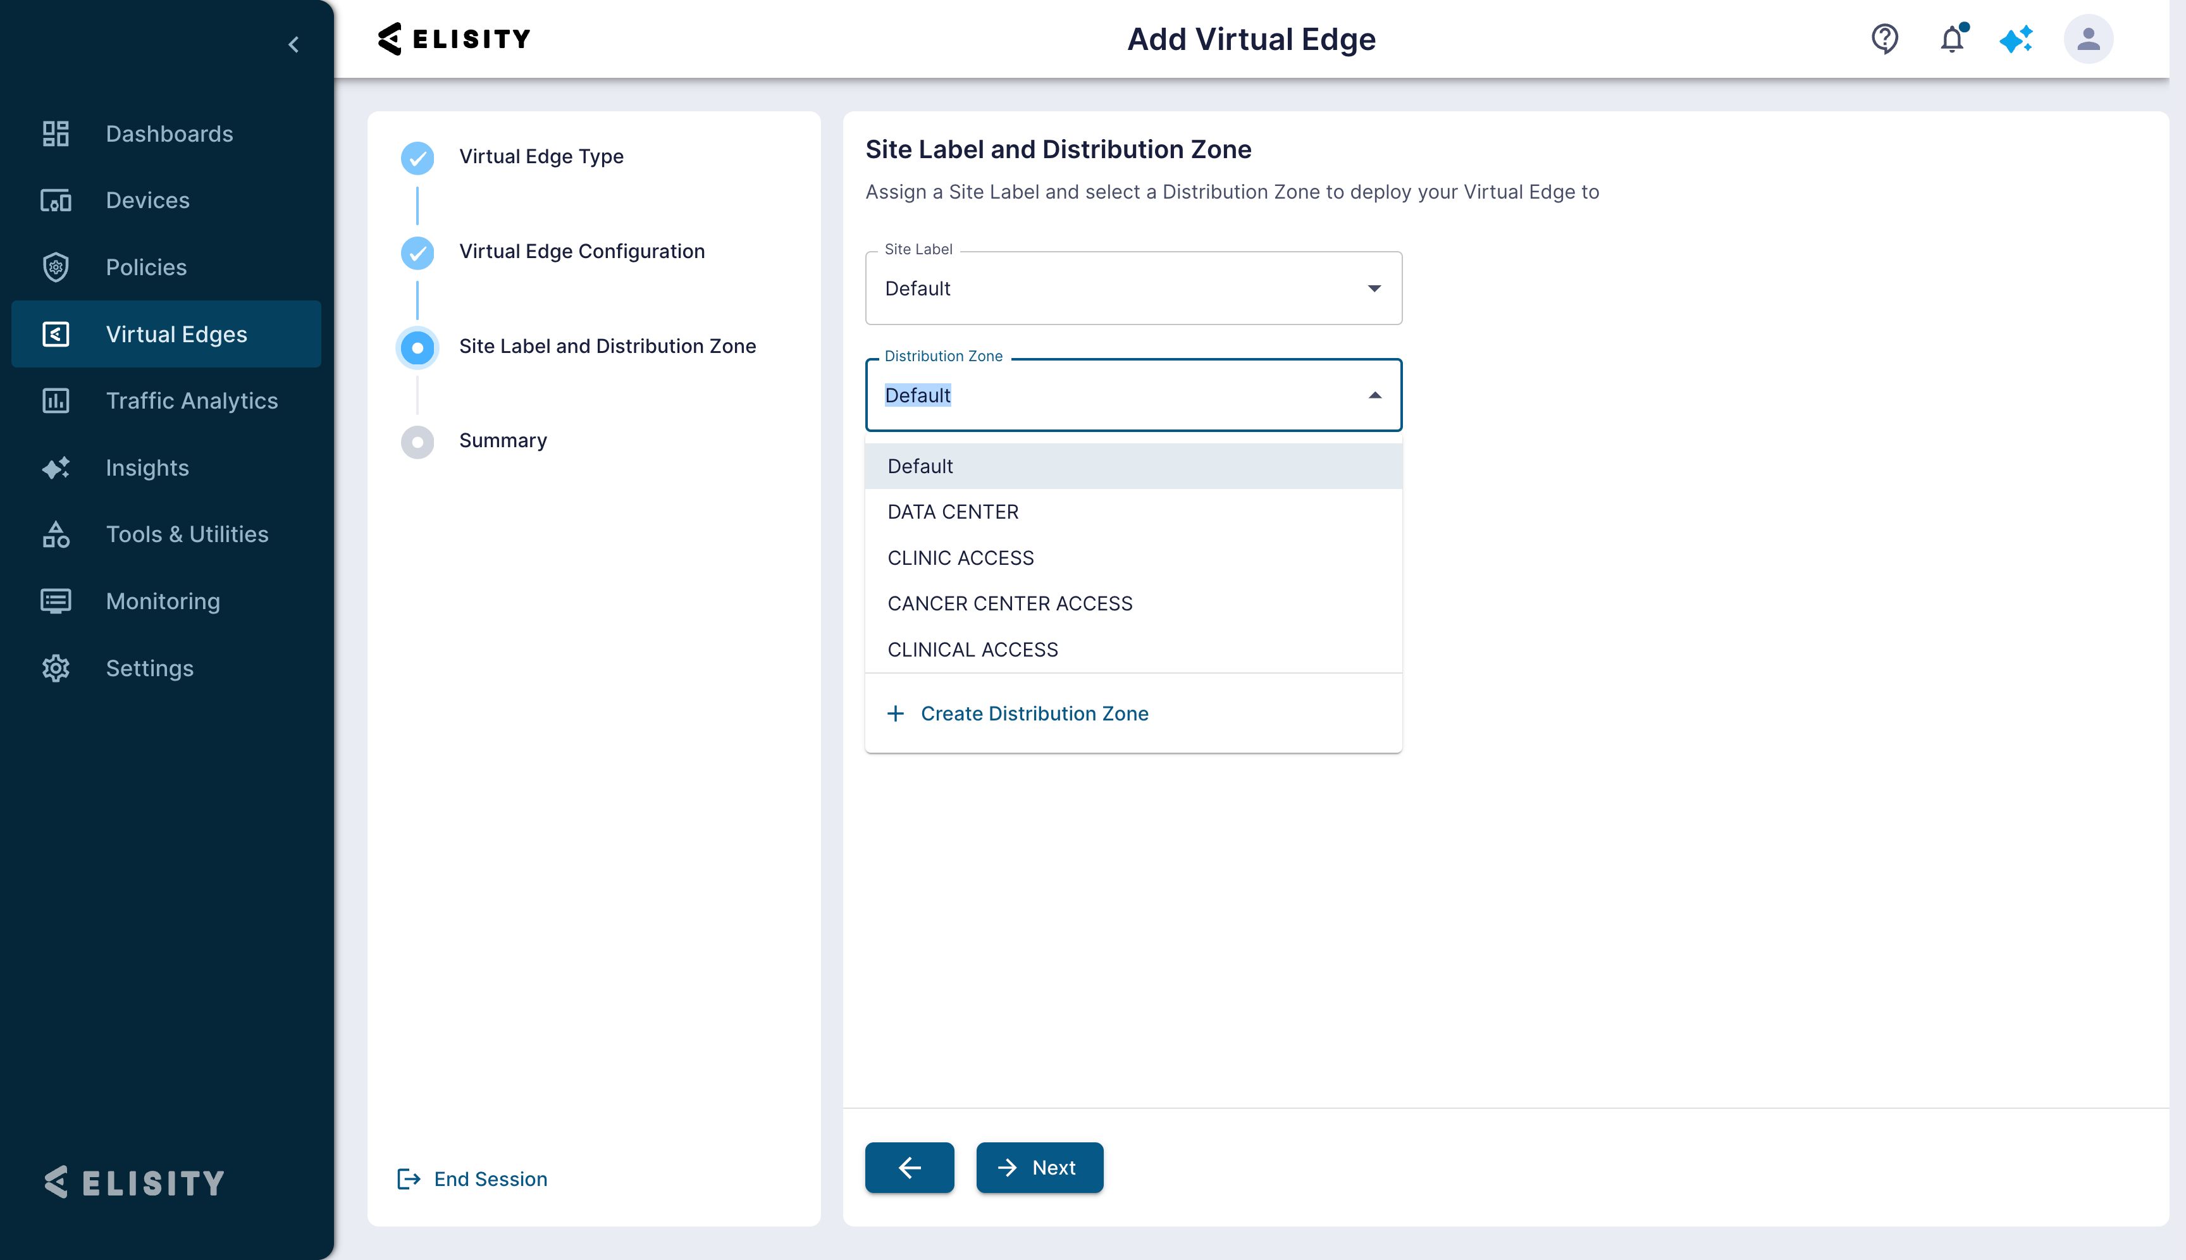Click the Settings gear icon
The height and width of the screenshot is (1260, 2186).
[x=56, y=668]
